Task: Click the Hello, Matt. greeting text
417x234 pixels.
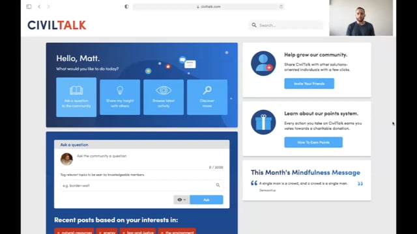Action: 78,58
